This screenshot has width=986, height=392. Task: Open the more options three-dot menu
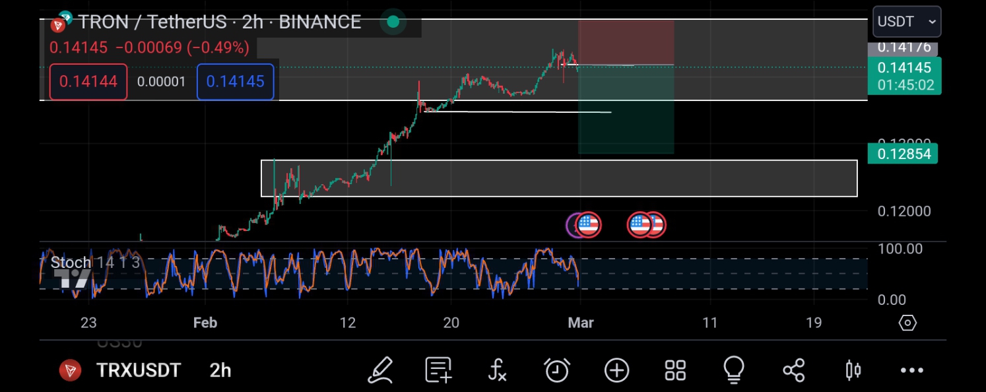912,370
